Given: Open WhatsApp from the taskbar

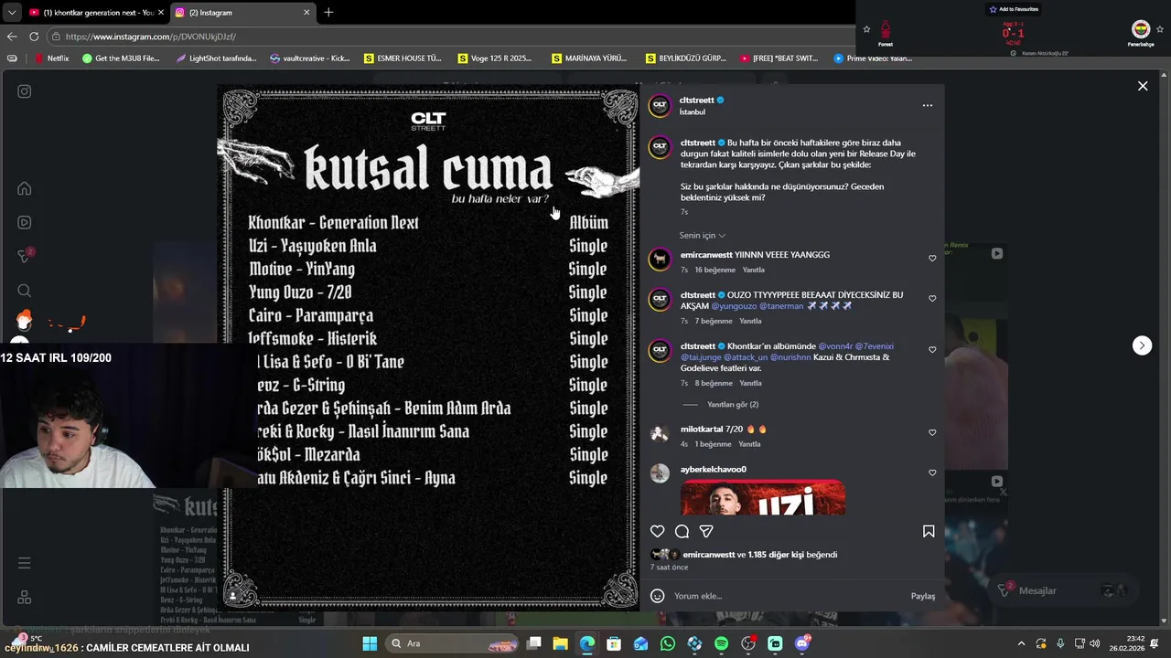Looking at the screenshot, I should click(667, 643).
